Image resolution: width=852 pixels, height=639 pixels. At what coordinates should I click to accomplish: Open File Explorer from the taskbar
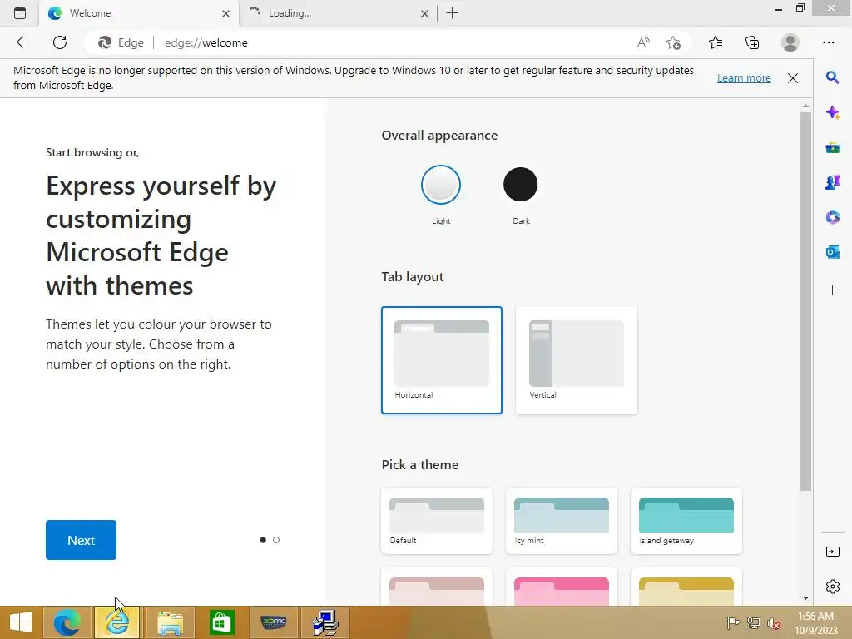(170, 622)
